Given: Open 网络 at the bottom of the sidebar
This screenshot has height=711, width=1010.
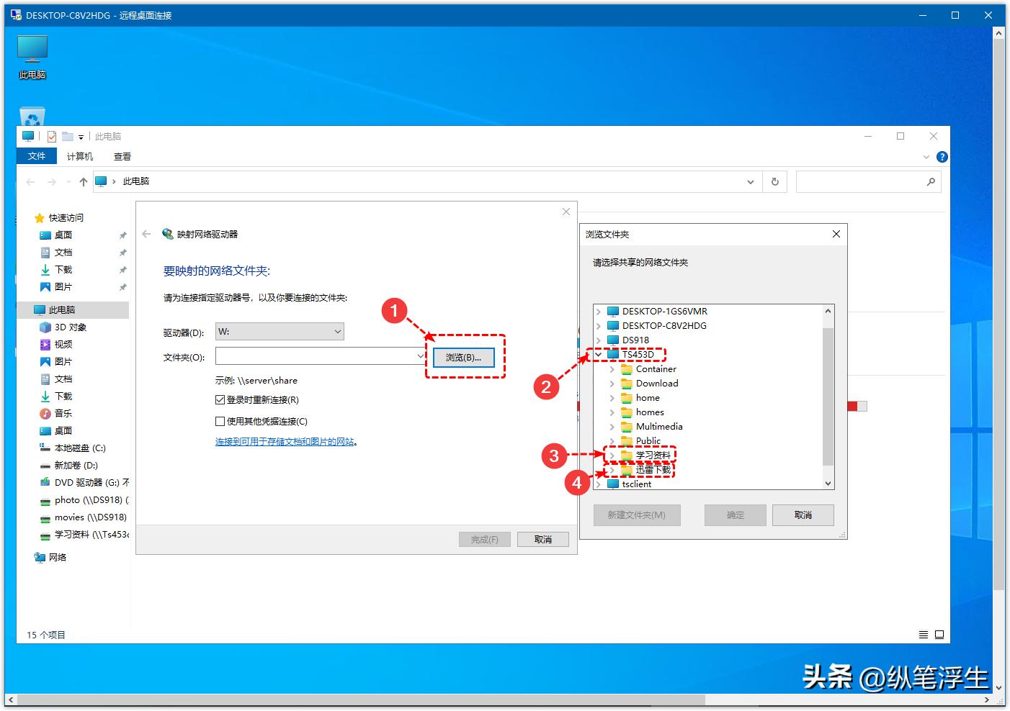Looking at the screenshot, I should (56, 557).
